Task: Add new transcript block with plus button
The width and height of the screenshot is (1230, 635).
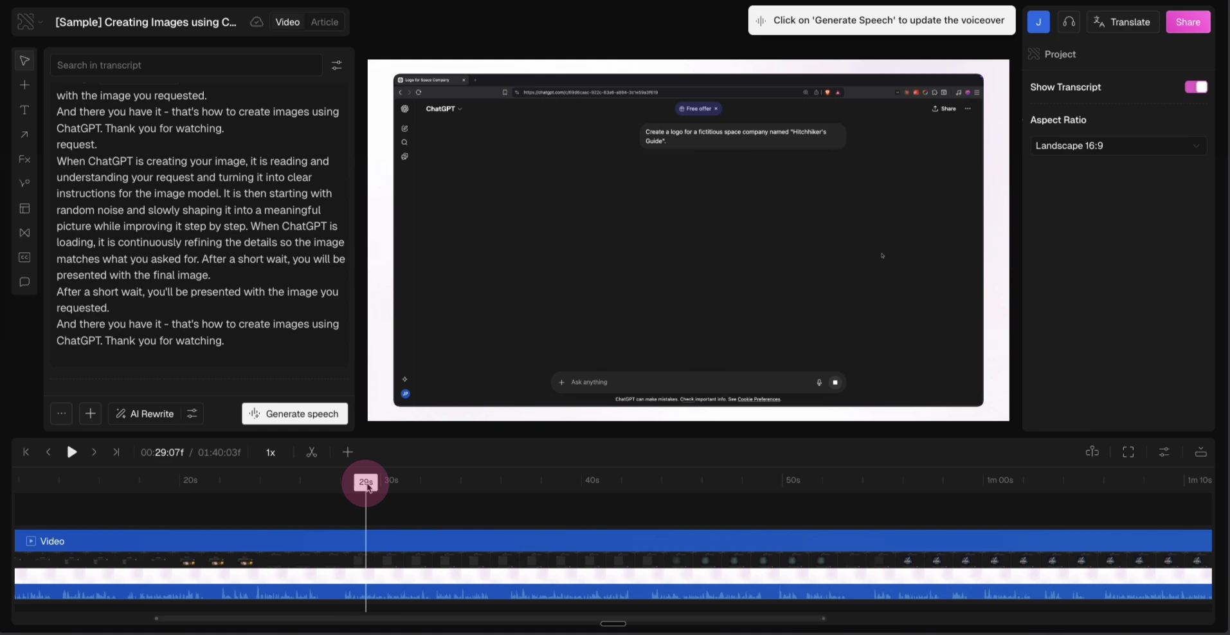Action: [x=91, y=414]
